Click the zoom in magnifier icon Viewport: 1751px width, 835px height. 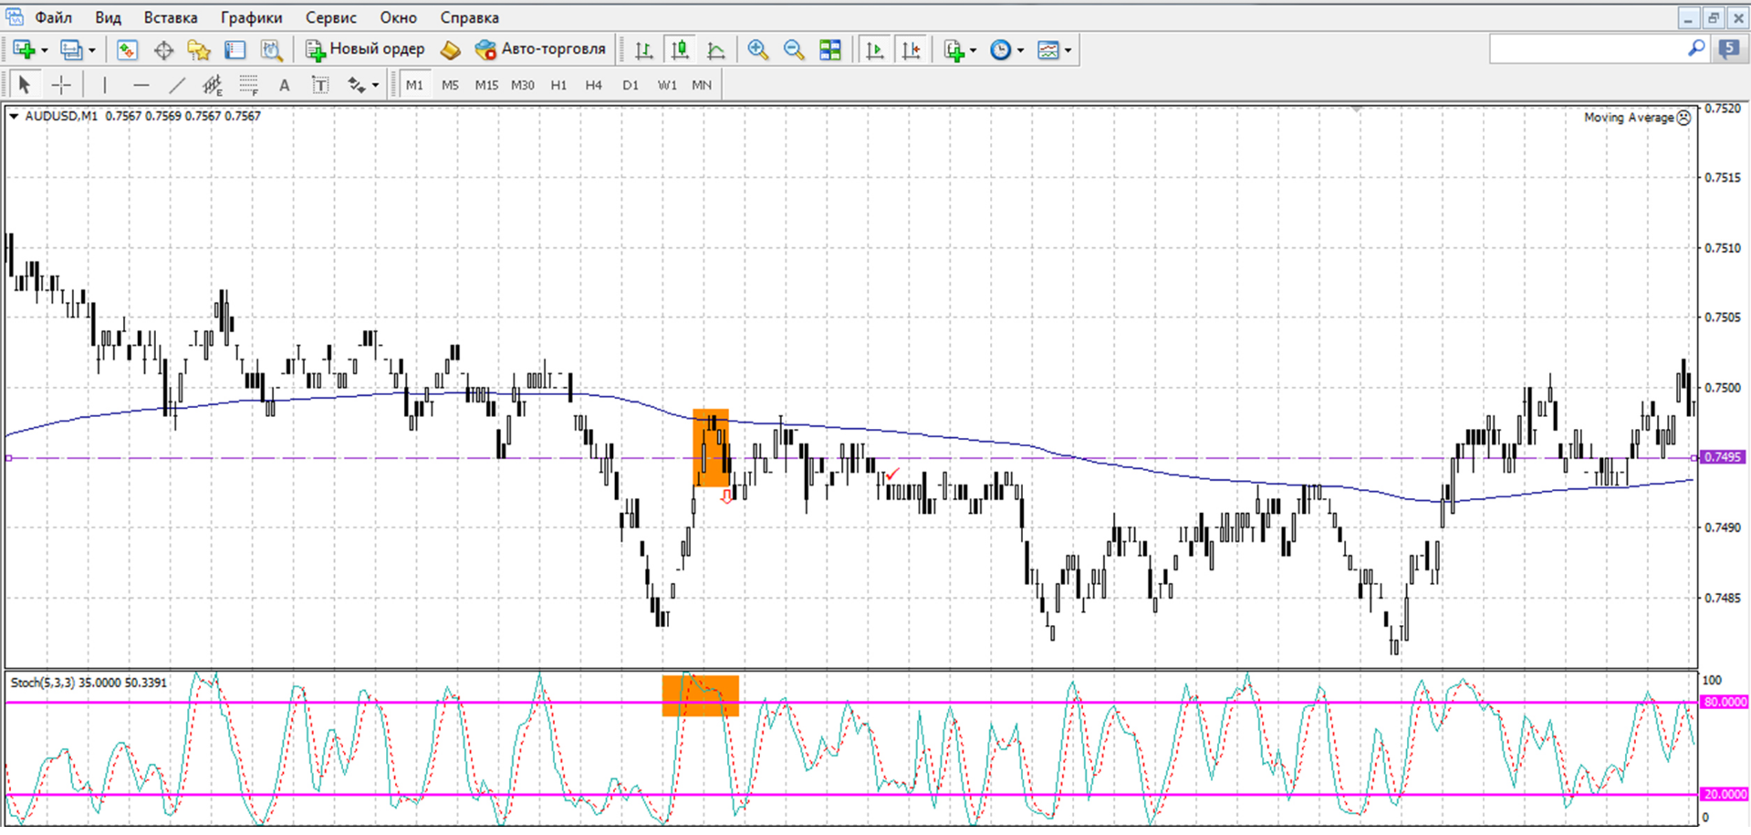click(x=757, y=50)
